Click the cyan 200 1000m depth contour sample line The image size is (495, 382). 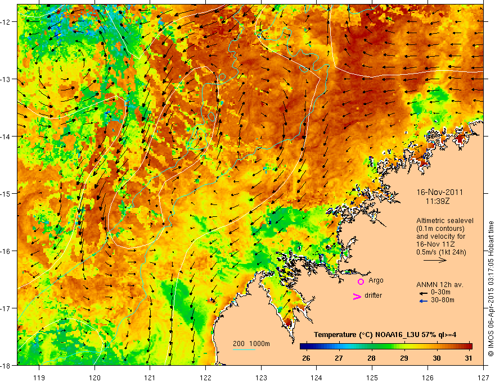tap(244, 349)
